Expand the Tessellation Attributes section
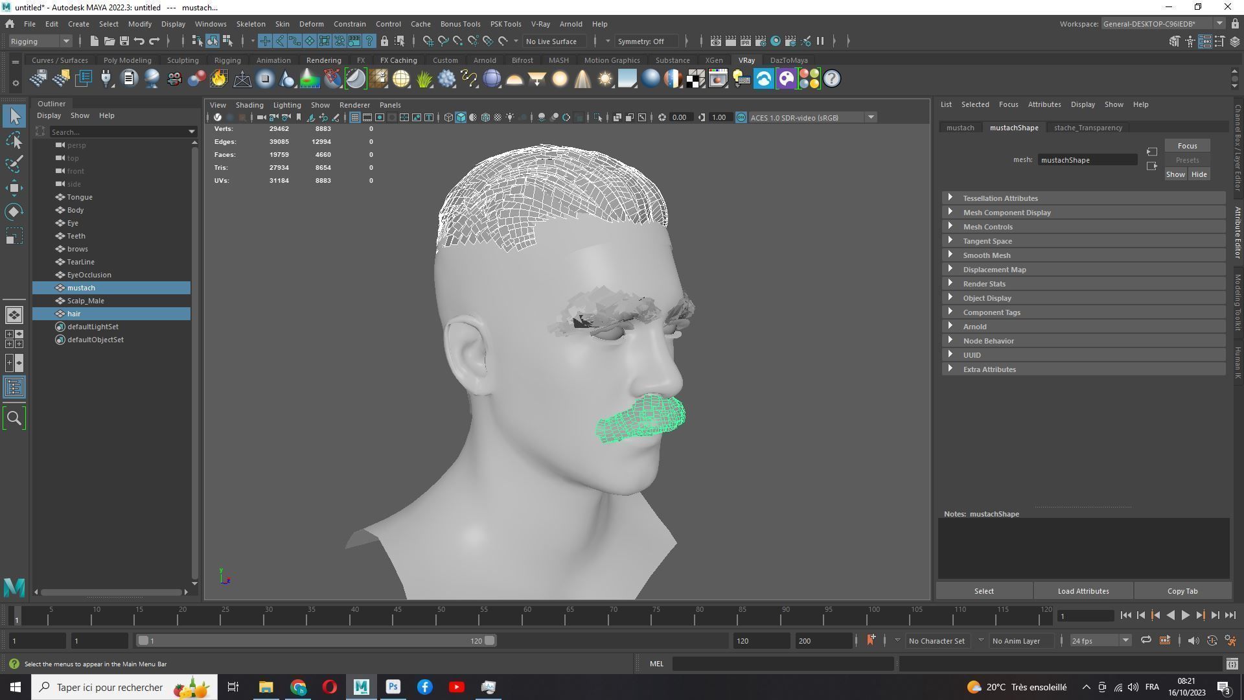1244x700 pixels. (x=1083, y=198)
